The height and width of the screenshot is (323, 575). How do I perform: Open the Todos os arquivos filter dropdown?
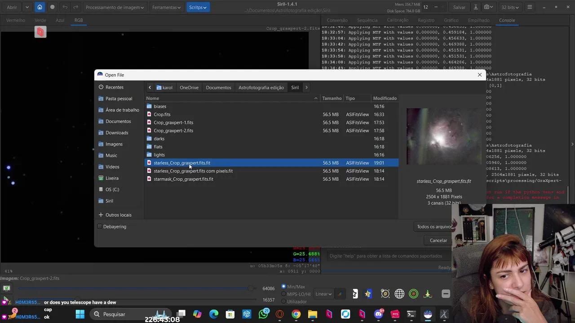pyautogui.click(x=434, y=227)
